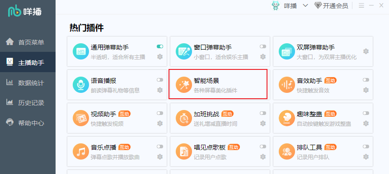Go to 首页菜单 in sidebar

28,42
